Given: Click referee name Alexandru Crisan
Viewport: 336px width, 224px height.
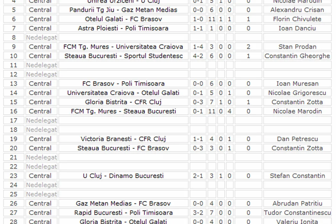Looking at the screenshot, I should pos(297,10).
